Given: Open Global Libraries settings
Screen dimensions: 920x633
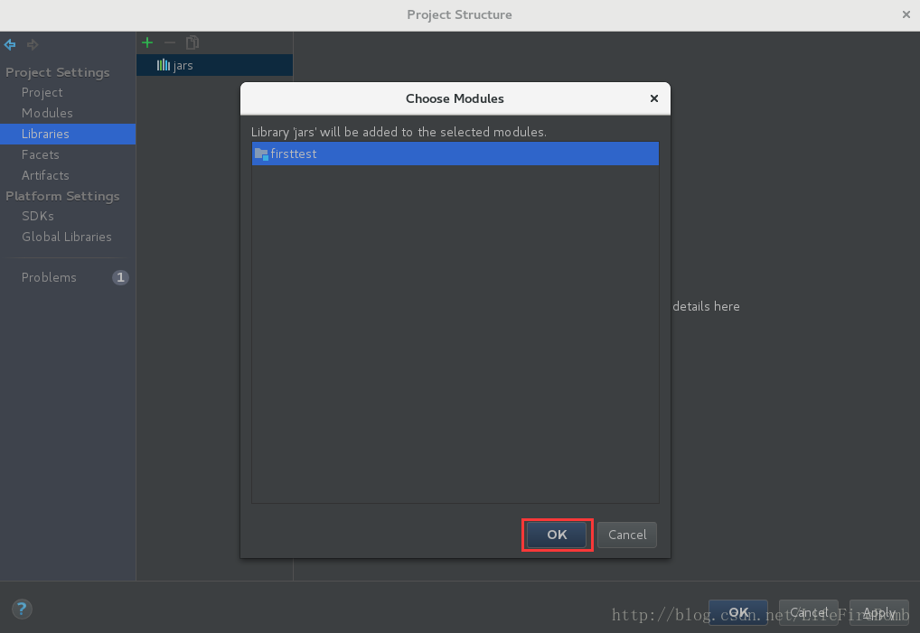Looking at the screenshot, I should pyautogui.click(x=66, y=237).
